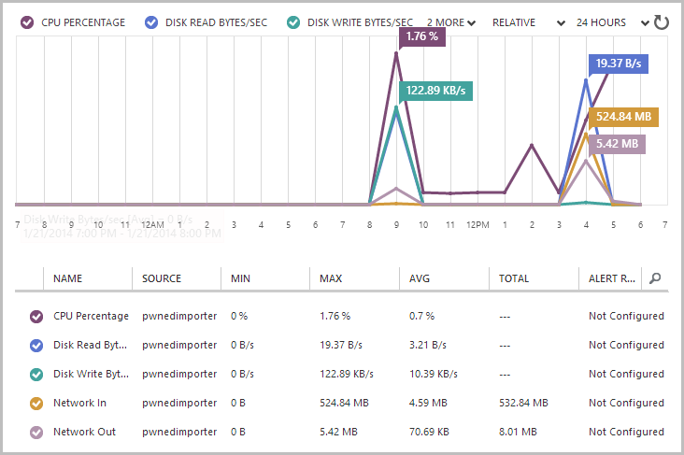Toggle CPU Percentage legend checkbox above chart

(27, 22)
